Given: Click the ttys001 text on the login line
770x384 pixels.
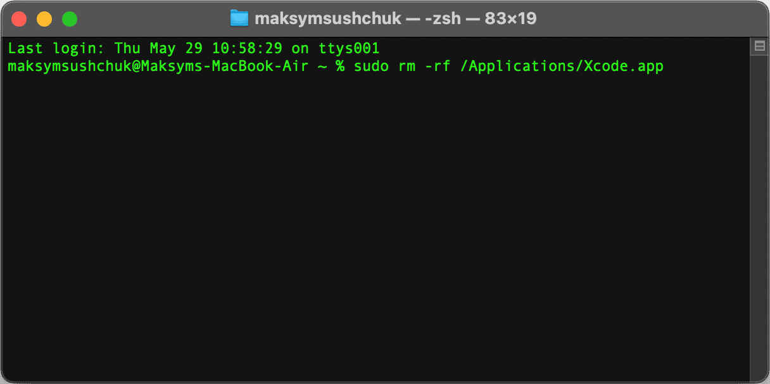Looking at the screenshot, I should [349, 48].
